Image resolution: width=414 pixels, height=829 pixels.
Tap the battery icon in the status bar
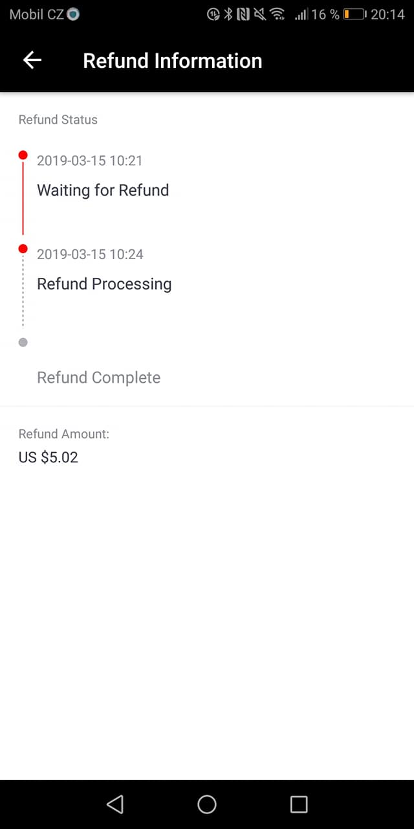point(354,14)
